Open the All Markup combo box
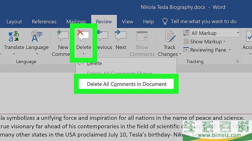Viewport: 252px width, 141px height. [x=215, y=33]
